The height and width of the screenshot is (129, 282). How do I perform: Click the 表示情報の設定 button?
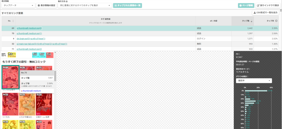[47, 5]
